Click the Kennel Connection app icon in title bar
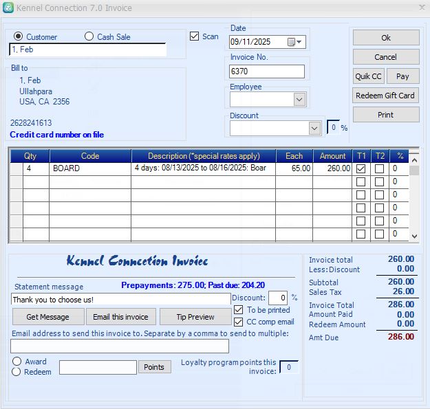The image size is (430, 409). [x=8, y=8]
